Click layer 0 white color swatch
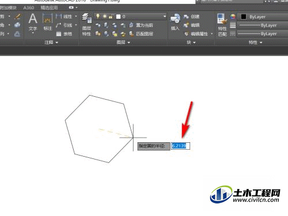 click(x=118, y=17)
